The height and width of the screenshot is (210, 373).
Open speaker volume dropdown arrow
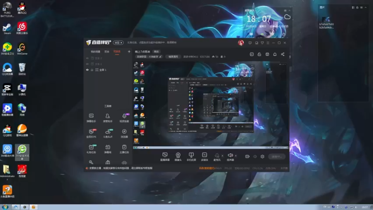[236, 156]
